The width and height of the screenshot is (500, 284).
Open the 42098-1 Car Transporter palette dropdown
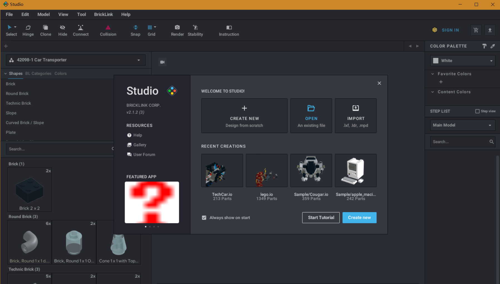coord(76,60)
